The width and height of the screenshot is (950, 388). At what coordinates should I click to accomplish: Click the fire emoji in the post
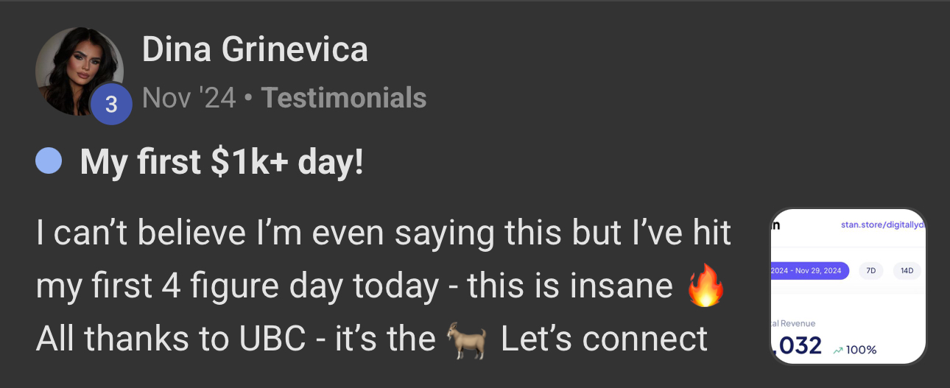(x=706, y=288)
